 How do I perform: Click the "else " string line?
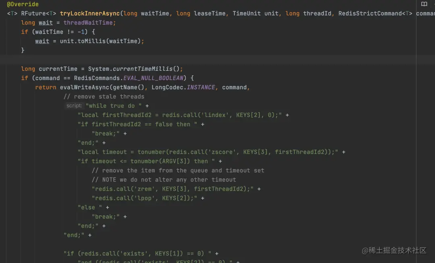click(89, 208)
